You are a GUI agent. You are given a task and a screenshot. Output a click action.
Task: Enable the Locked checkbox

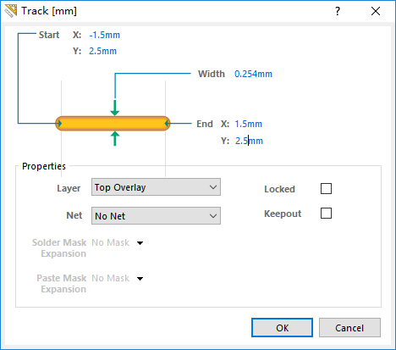(326, 188)
